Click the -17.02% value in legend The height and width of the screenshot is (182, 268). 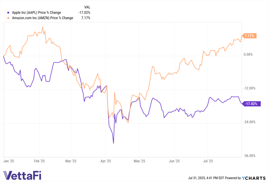(x=85, y=12)
